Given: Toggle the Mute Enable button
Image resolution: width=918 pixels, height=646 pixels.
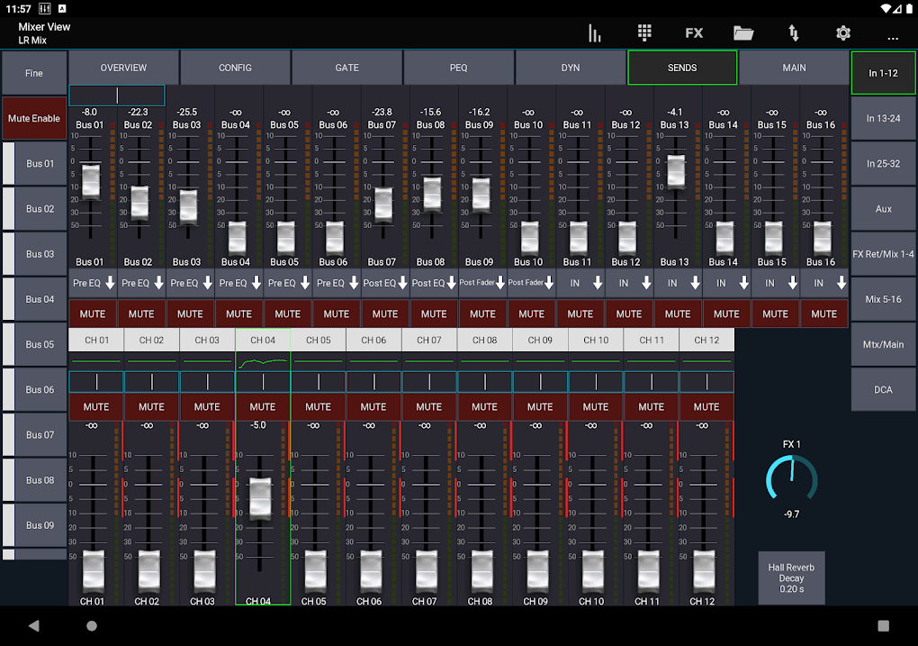Looking at the screenshot, I should (x=34, y=118).
